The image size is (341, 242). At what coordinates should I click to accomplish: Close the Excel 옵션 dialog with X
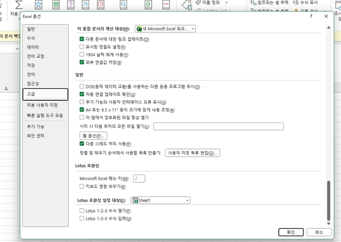326,16
